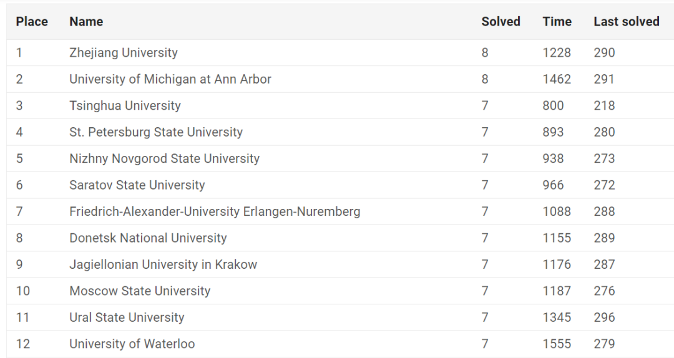Viewport: 674px width, 358px height.
Task: Click Tsinghua University team name
Action: pyautogui.click(x=125, y=106)
